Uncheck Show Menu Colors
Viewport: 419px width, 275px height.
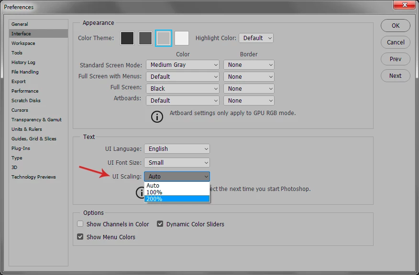pyautogui.click(x=80, y=237)
